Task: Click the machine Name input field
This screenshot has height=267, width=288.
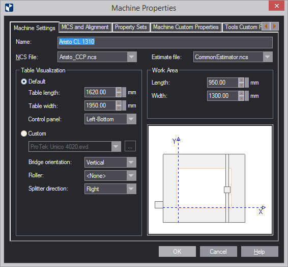Action: click(165, 42)
